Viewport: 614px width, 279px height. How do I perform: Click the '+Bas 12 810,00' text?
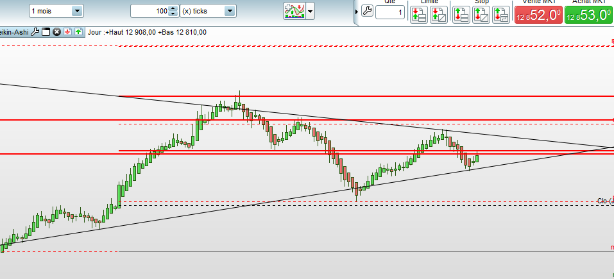pyautogui.click(x=182, y=32)
